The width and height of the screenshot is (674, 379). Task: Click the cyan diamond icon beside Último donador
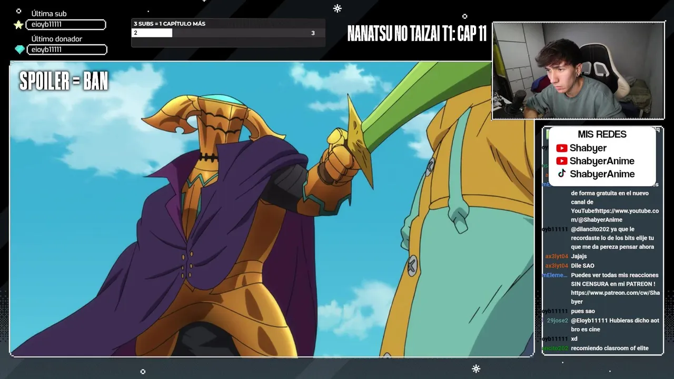click(x=19, y=49)
